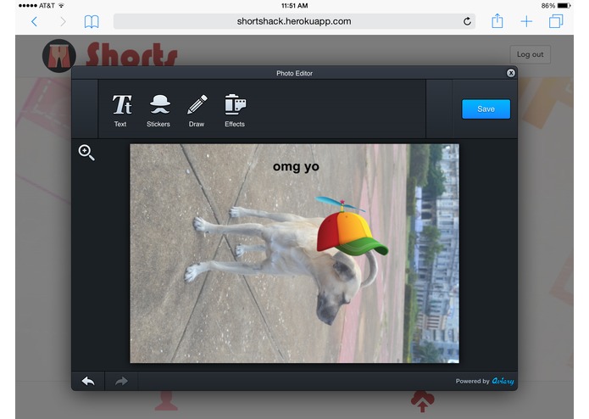Select the propeller hat sticker
The width and height of the screenshot is (589, 419).
pyautogui.click(x=351, y=227)
